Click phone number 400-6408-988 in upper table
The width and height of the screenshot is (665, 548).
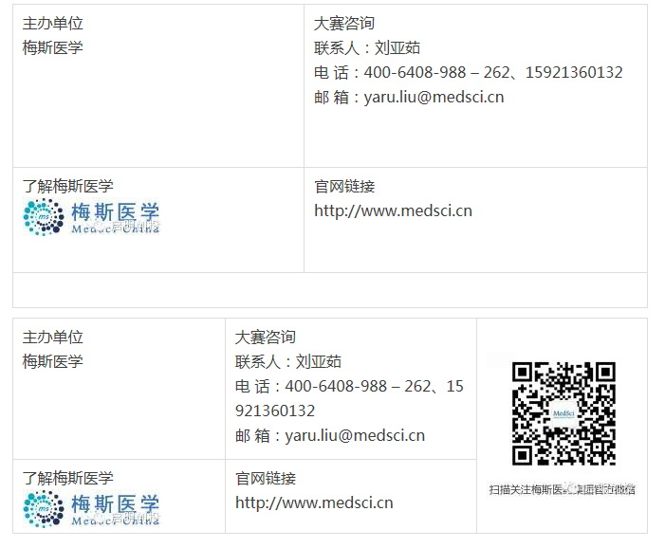tap(415, 72)
